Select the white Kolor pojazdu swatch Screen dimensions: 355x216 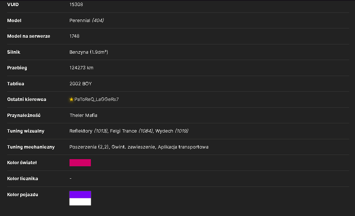(80, 202)
